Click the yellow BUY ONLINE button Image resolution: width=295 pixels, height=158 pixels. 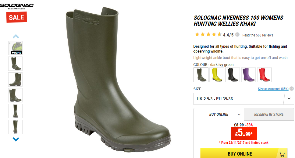click(x=244, y=153)
